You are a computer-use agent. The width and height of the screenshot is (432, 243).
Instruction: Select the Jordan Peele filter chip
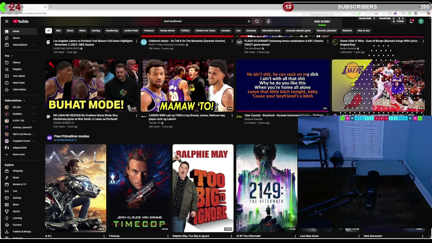click(x=131, y=31)
